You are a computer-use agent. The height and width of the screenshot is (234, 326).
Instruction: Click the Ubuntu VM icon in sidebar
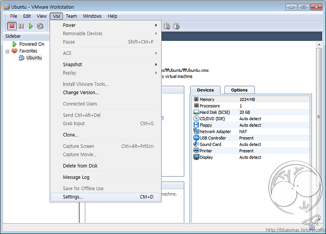[x=21, y=58]
